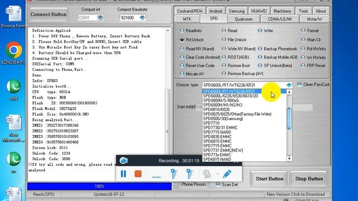The width and height of the screenshot is (358, 201).
Task: Open the HUAWEI tab
Action: coord(259,11)
